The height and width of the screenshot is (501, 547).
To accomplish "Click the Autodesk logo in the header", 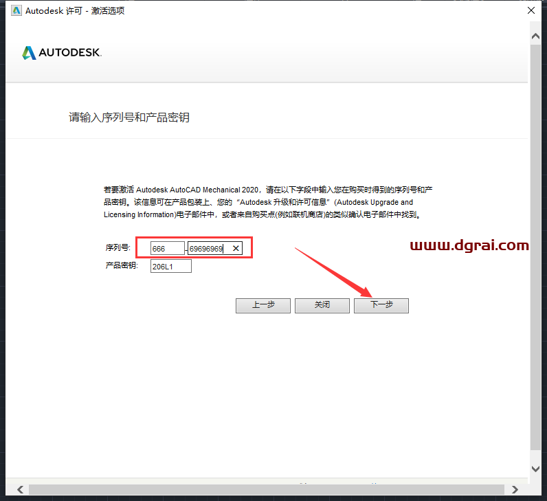I will click(x=62, y=53).
